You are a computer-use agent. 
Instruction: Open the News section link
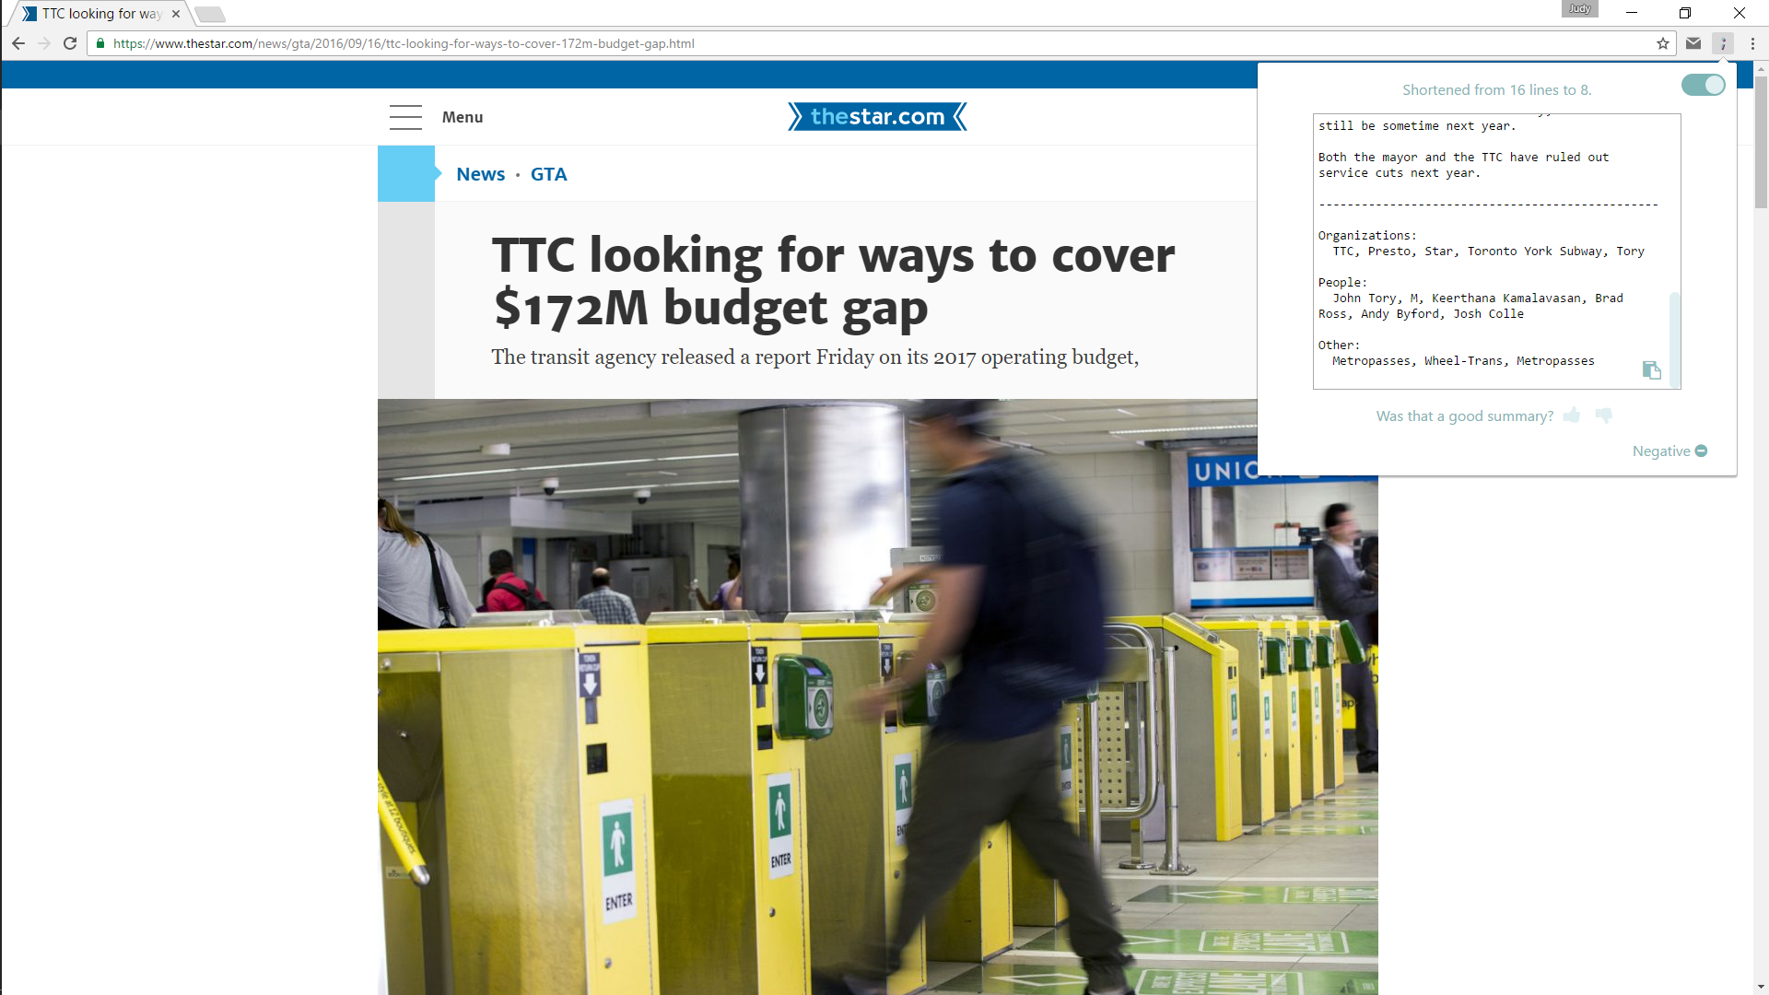pyautogui.click(x=480, y=174)
